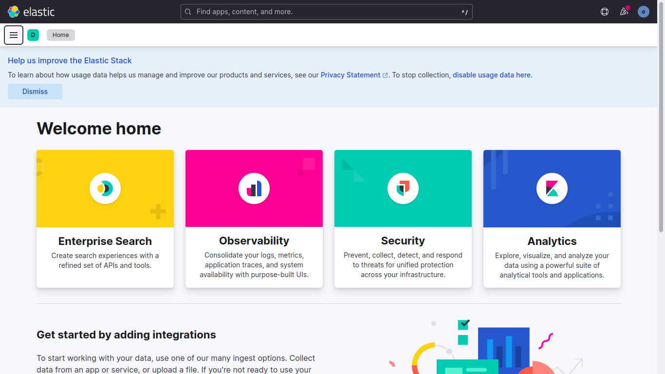Open the Observability card title
The image size is (665, 374).
(x=254, y=241)
